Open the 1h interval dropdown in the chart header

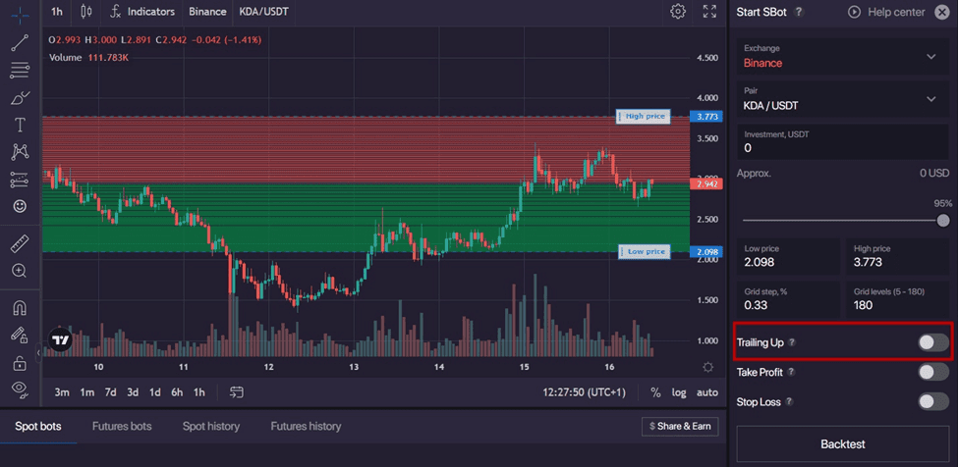[x=57, y=12]
